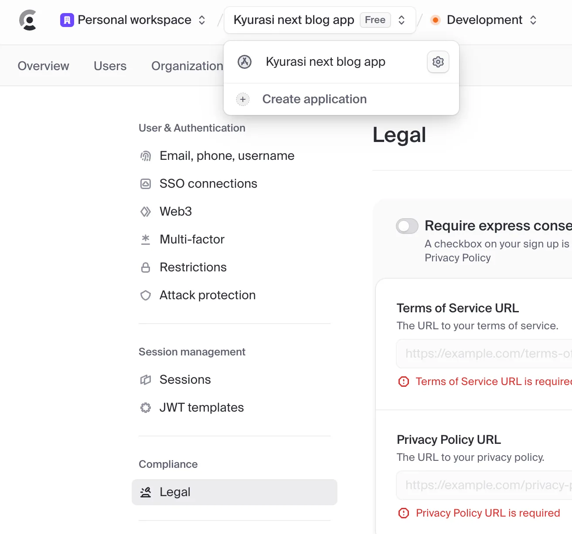572x534 pixels.
Task: Click the Clerk logo icon
Action: coord(28,20)
